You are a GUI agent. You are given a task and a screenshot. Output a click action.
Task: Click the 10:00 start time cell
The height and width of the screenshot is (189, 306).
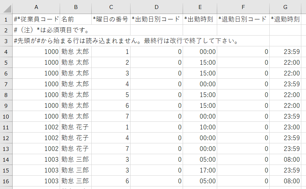pyautogui.click(x=200, y=127)
